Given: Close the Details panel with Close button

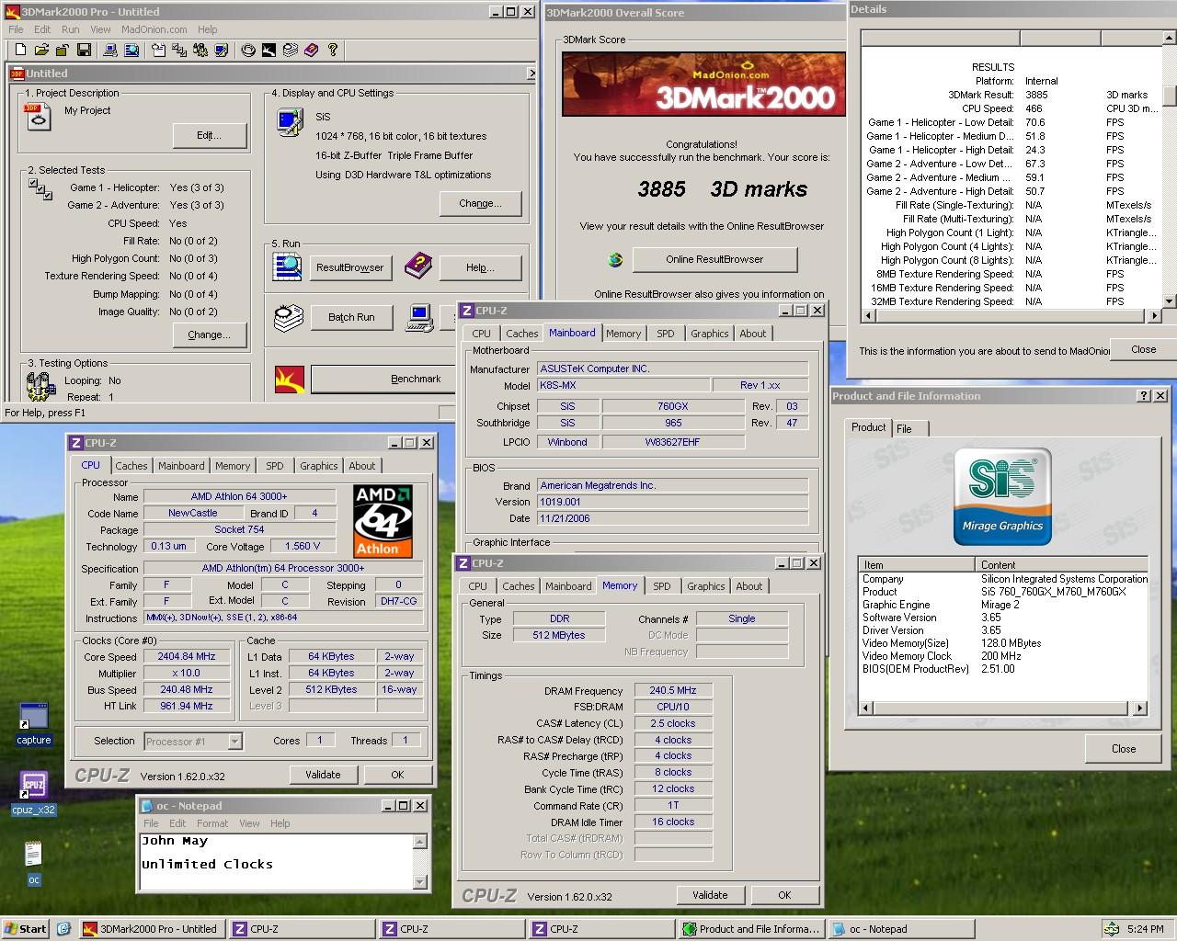Looking at the screenshot, I should coord(1143,349).
